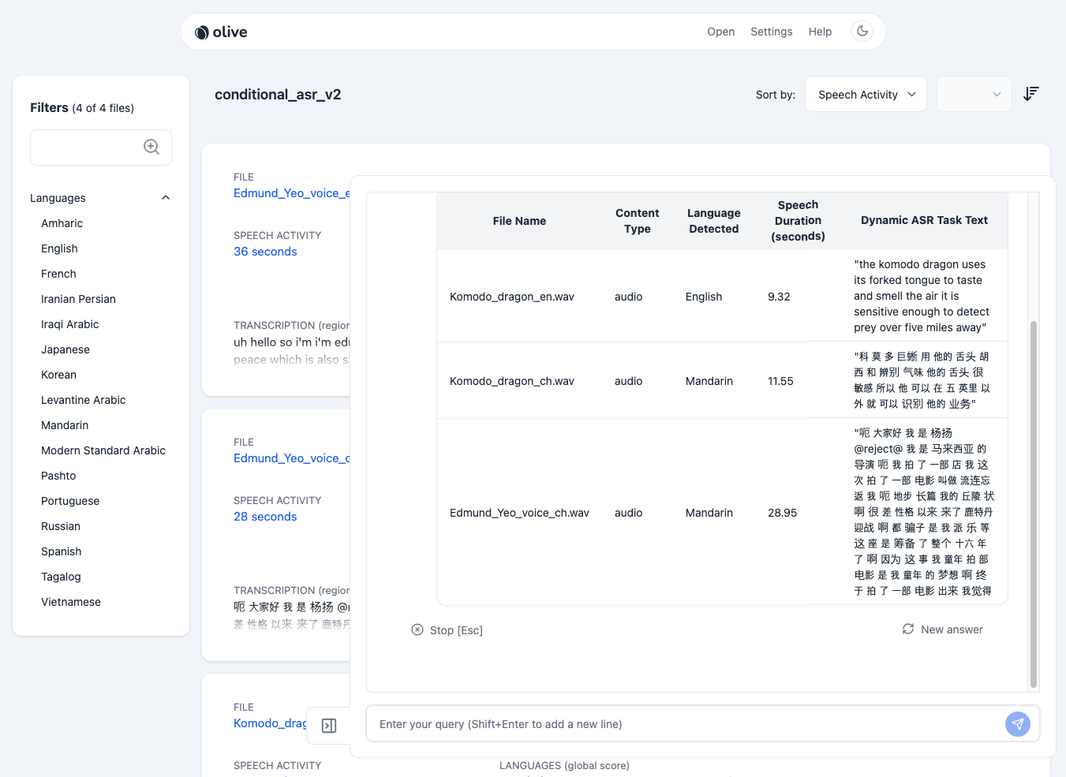Open the Help menu
Screen dimensions: 1066x777
(820, 32)
